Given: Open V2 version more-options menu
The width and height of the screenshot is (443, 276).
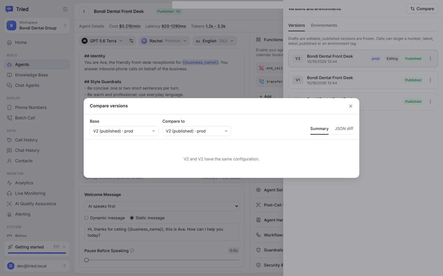Looking at the screenshot, I should point(430,59).
